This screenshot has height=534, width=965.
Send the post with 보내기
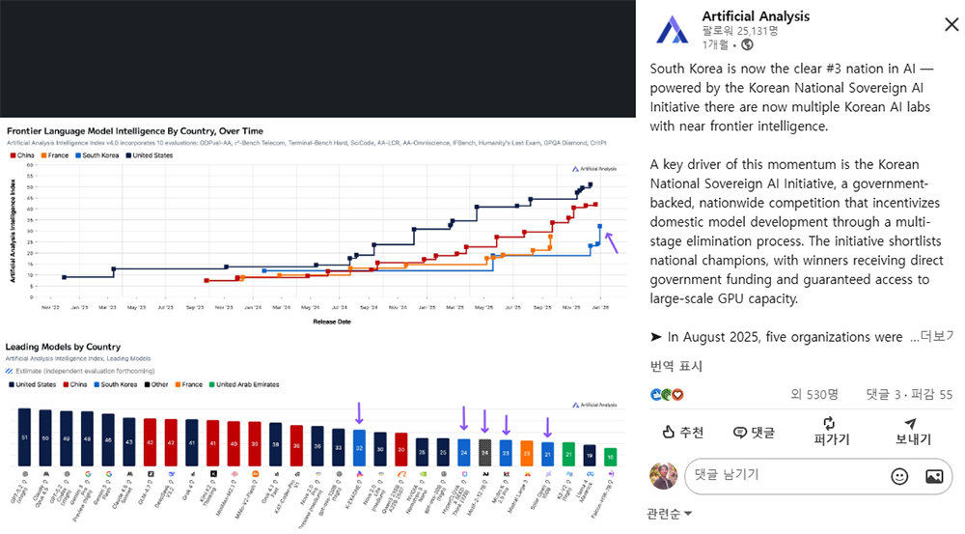point(913,431)
